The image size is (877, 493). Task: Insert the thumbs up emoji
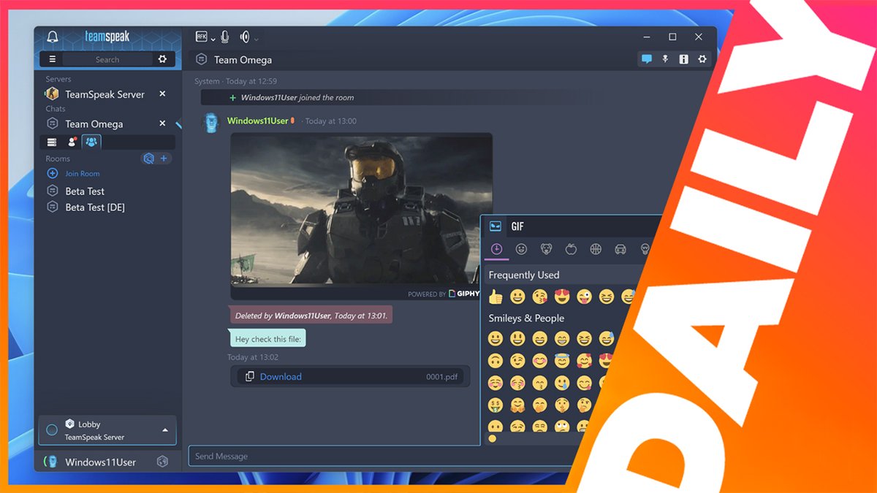(496, 297)
